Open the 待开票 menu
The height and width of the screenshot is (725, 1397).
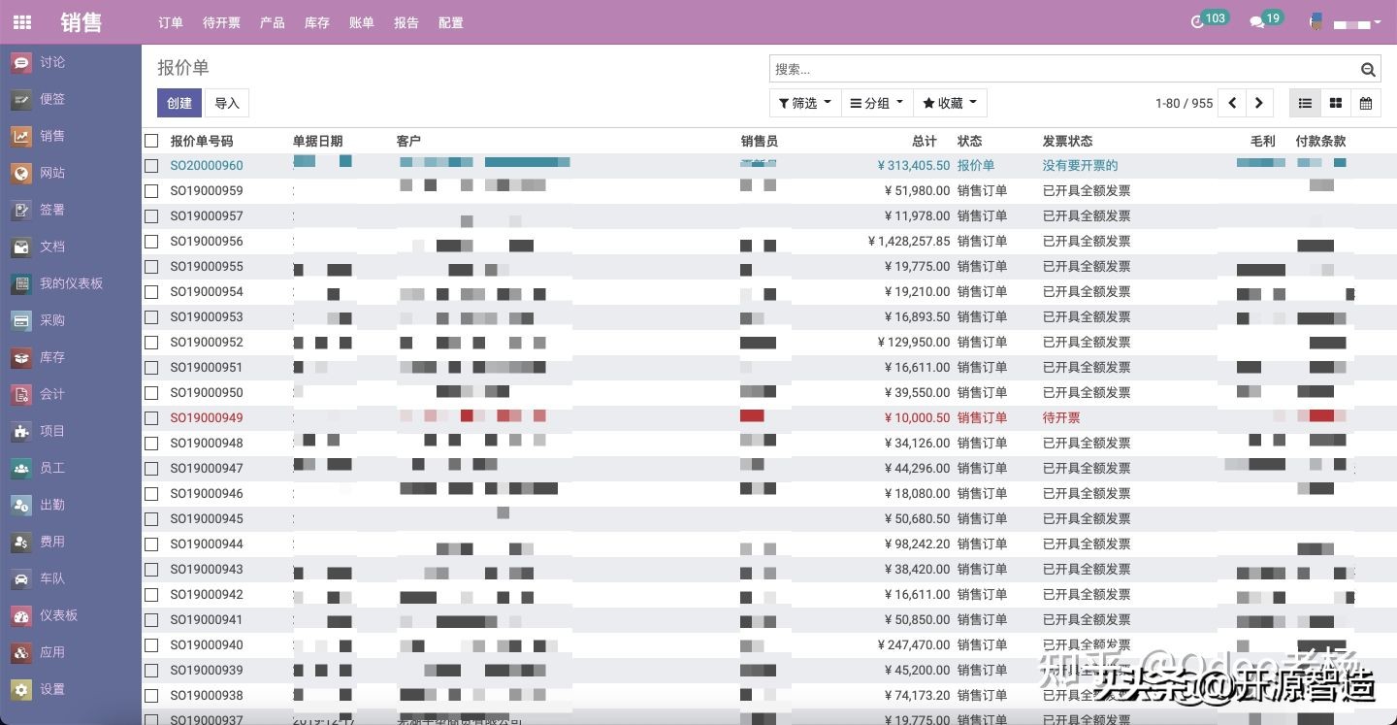tap(221, 22)
